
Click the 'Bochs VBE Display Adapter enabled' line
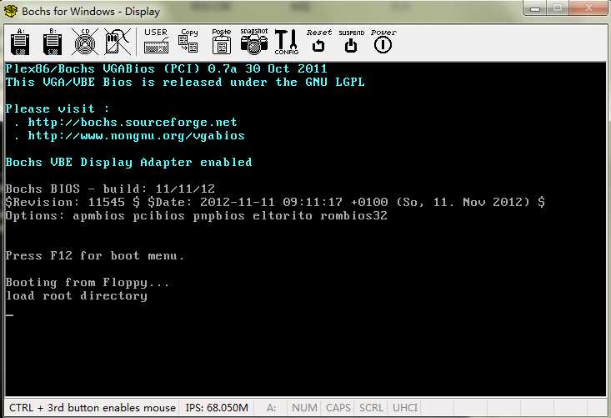point(129,162)
